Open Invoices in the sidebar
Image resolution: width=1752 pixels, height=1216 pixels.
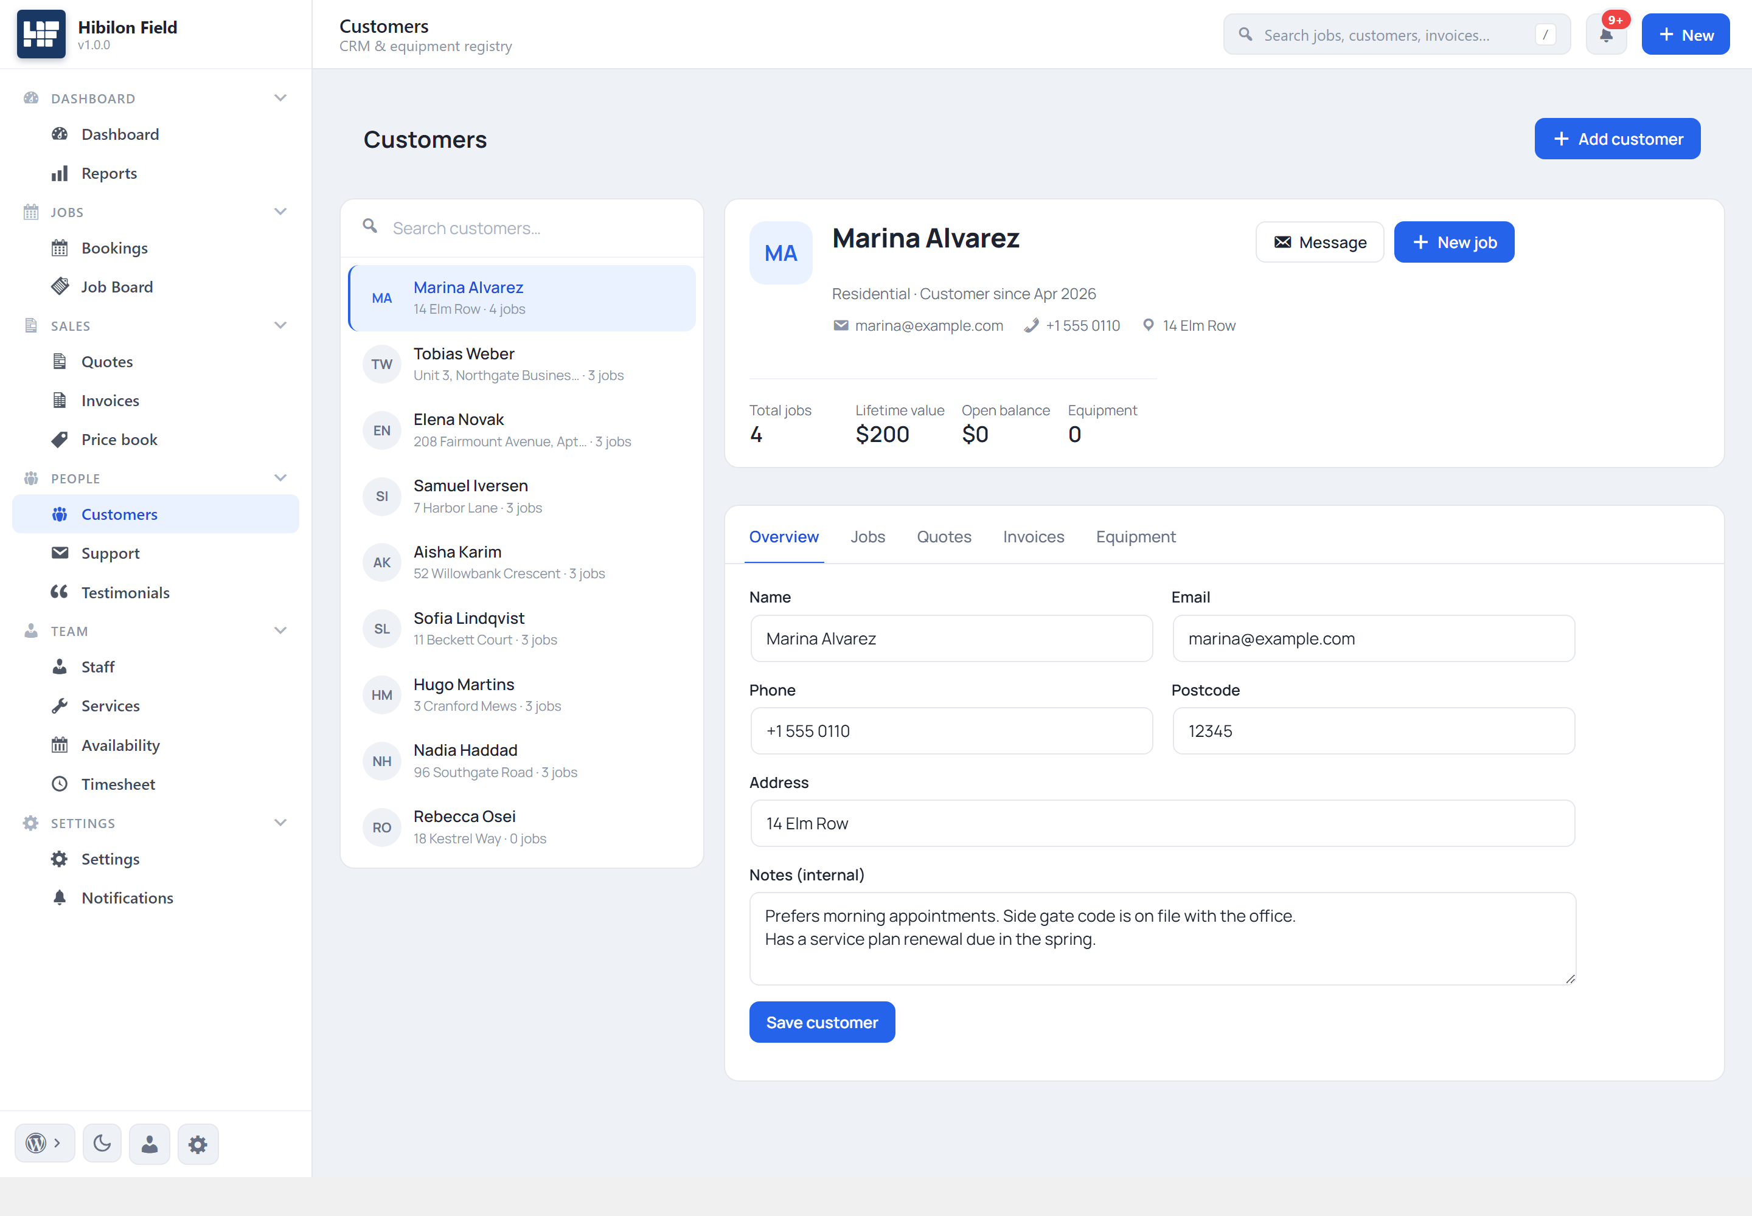156,400
